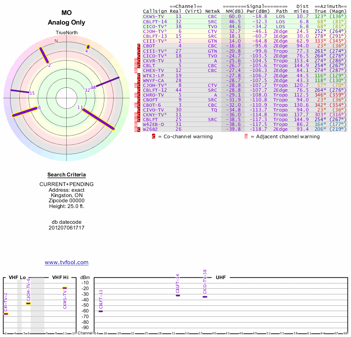Click the CKWS-TV callsign in the table

pos(153,16)
